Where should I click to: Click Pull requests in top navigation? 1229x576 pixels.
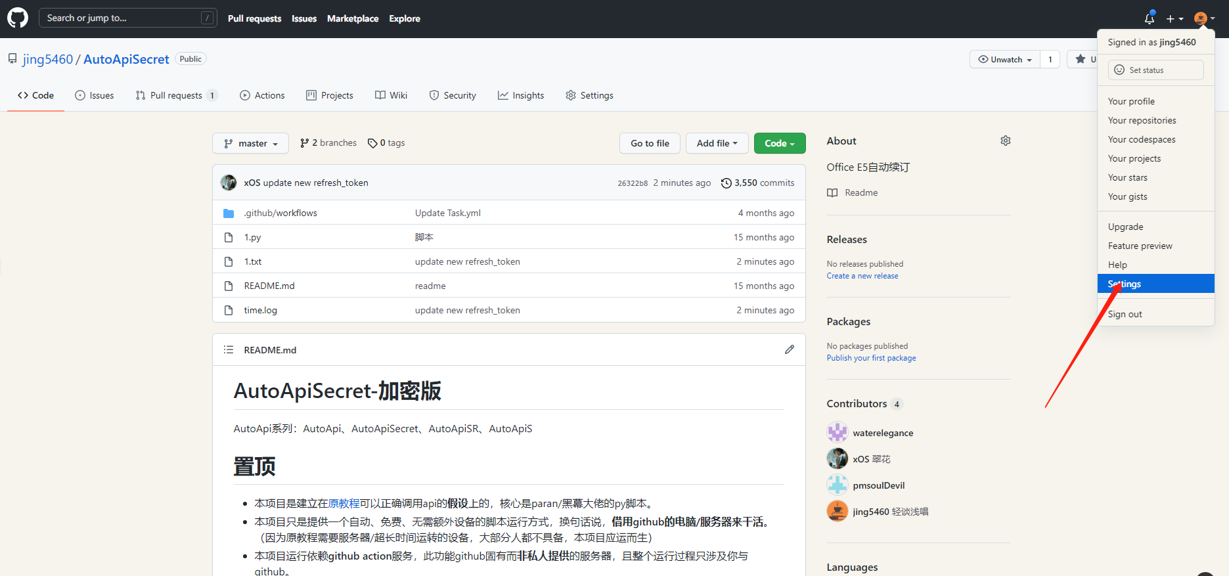pyautogui.click(x=254, y=18)
